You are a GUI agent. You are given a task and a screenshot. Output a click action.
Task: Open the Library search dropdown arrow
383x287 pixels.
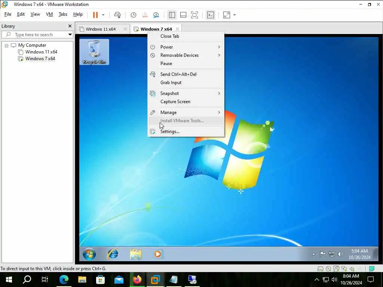[x=70, y=35]
